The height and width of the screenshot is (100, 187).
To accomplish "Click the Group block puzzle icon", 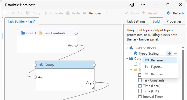I will tap(41, 65).
